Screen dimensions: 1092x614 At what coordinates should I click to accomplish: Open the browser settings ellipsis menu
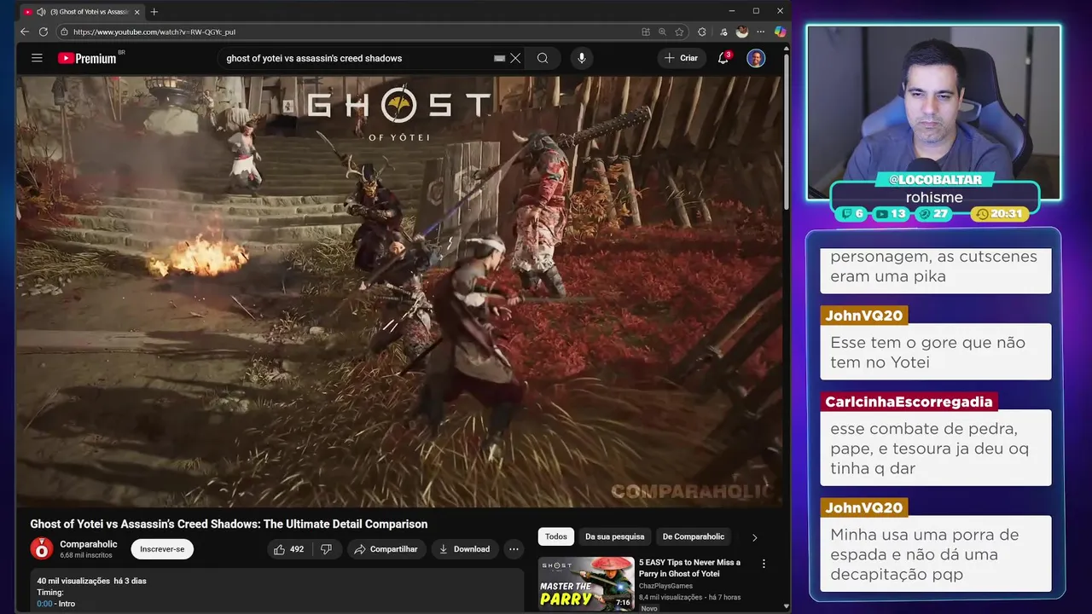[x=761, y=32]
